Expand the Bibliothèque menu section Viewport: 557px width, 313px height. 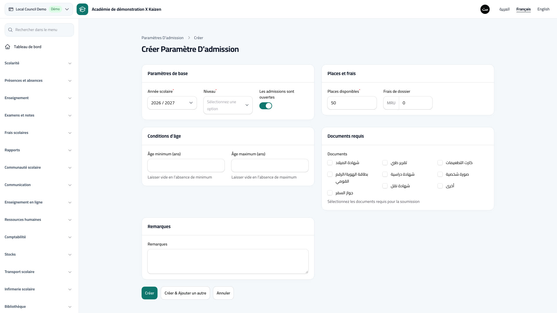[x=38, y=307]
